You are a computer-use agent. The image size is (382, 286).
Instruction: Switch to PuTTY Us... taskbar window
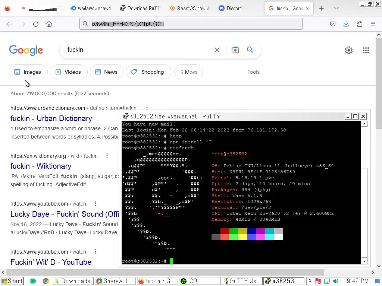point(242,281)
